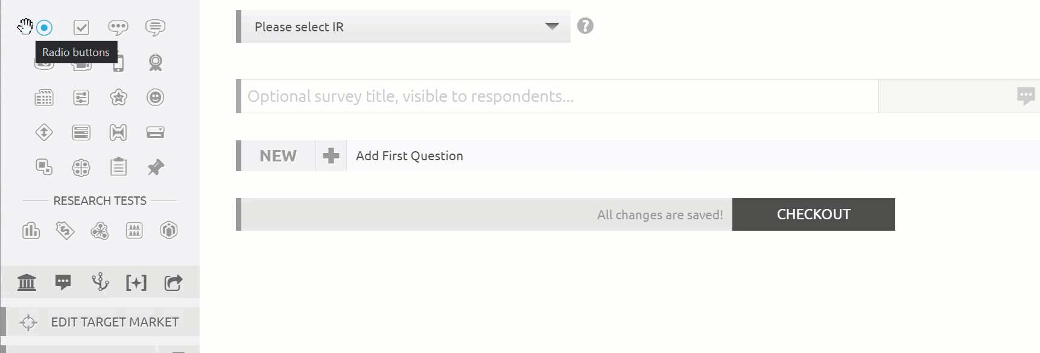Select the award ribbon icon
This screenshot has height=353, width=1040.
tap(156, 63)
